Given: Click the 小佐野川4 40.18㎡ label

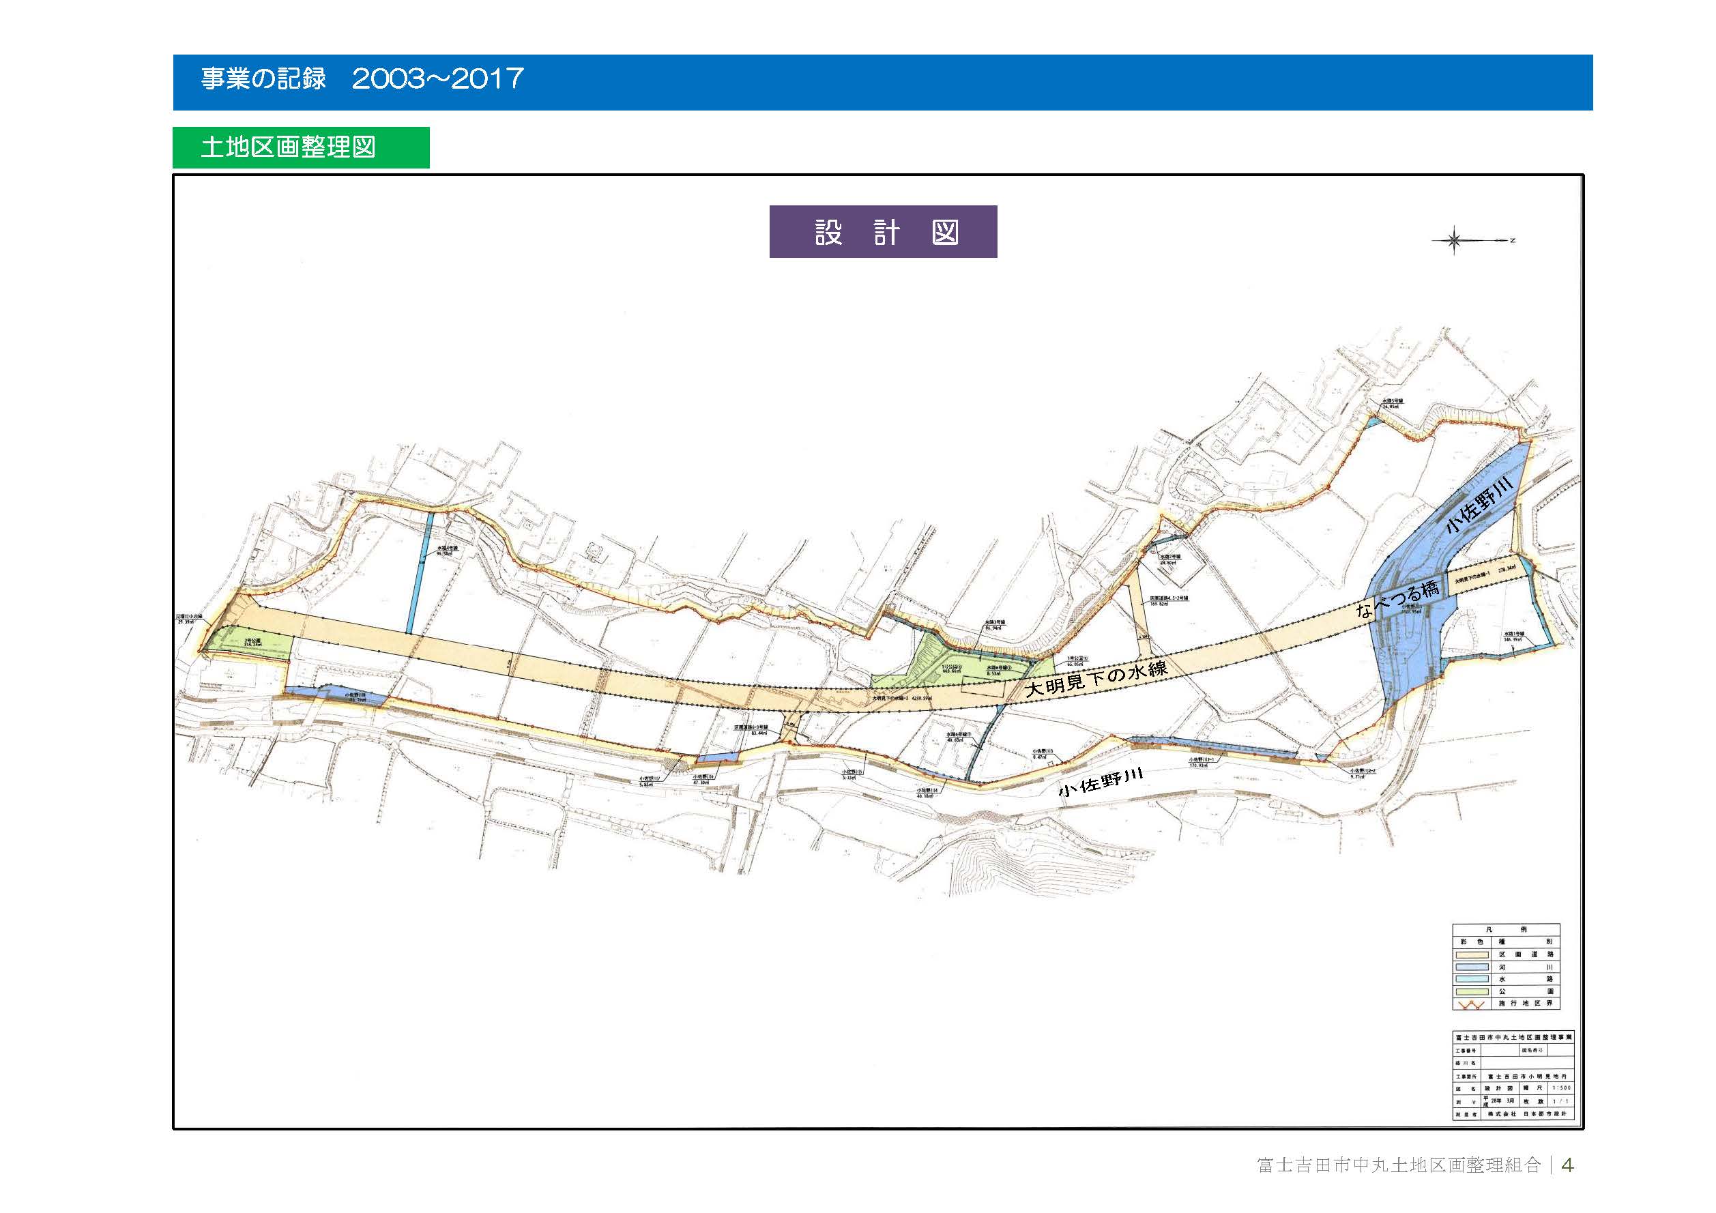Looking at the screenshot, I should tap(929, 793).
